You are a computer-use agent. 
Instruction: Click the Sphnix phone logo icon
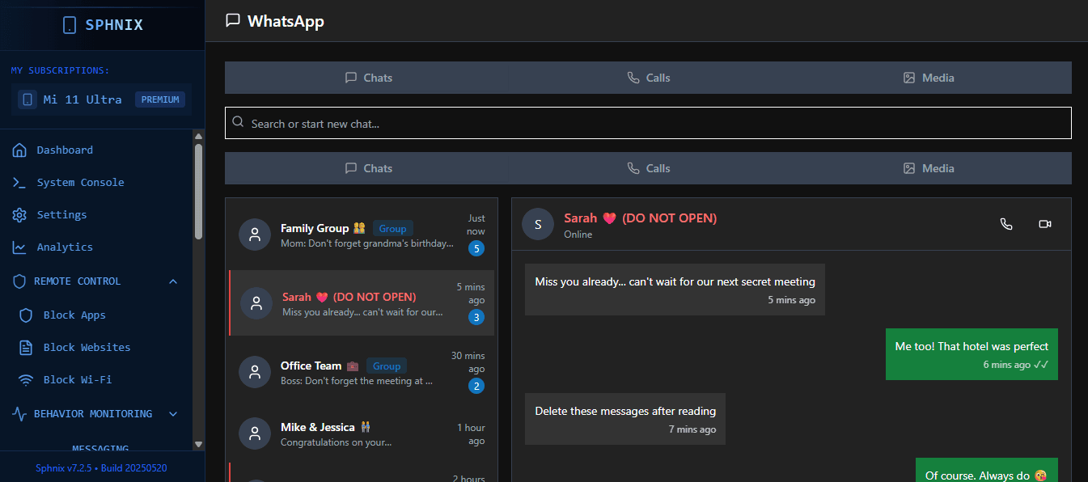pyautogui.click(x=70, y=25)
